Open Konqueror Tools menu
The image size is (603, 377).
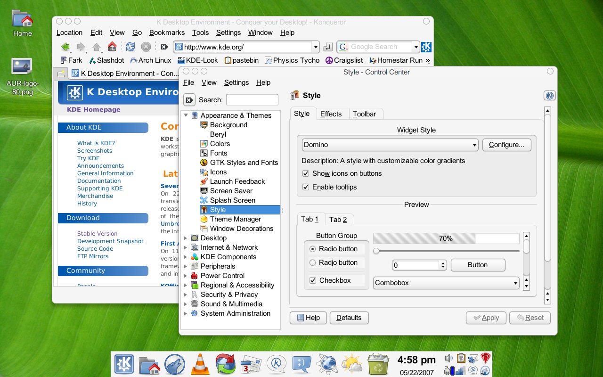(200, 33)
